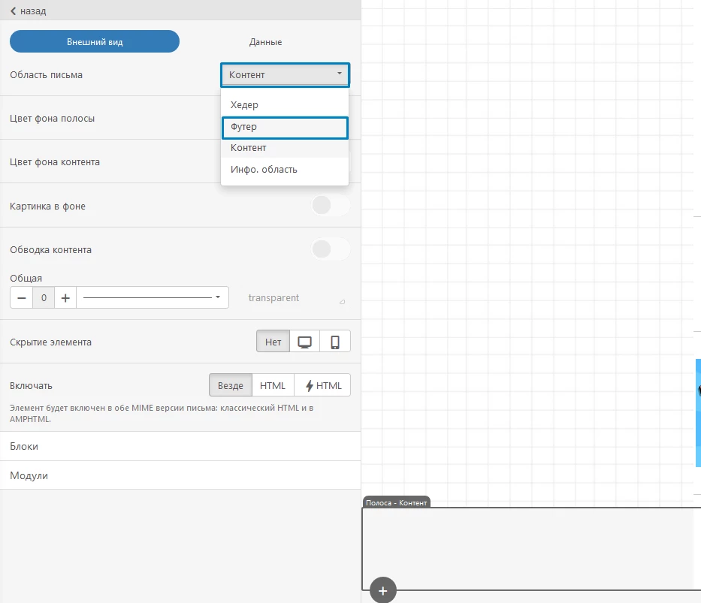The height and width of the screenshot is (603, 701).
Task: Expand the Блоки section
Action: 180,446
